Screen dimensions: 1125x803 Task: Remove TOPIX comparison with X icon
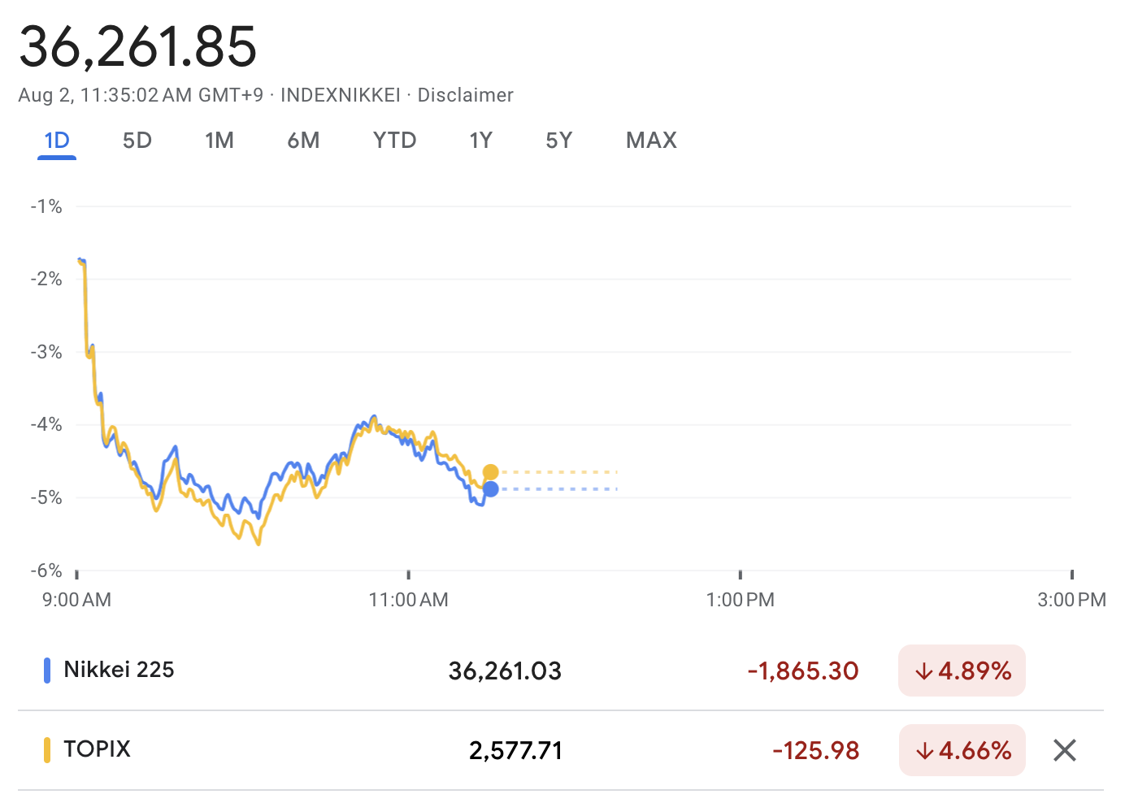click(1064, 750)
